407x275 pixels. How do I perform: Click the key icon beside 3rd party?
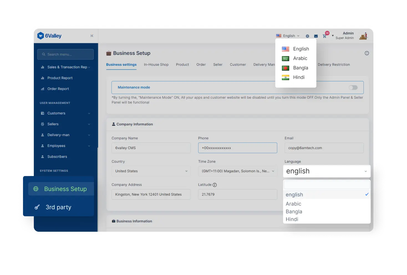coord(37,207)
